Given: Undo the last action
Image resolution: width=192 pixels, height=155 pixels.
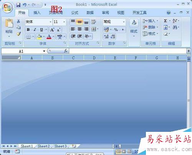Looking at the screenshot, I should [25, 5].
